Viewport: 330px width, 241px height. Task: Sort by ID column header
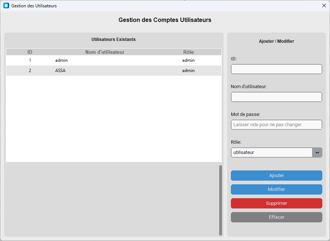tap(30, 52)
